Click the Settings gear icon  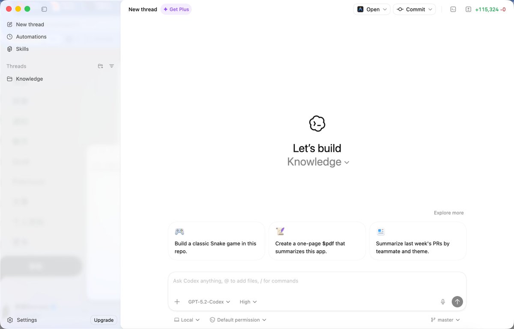10,320
